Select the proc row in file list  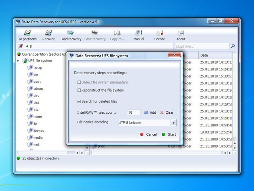click(x=161, y=146)
